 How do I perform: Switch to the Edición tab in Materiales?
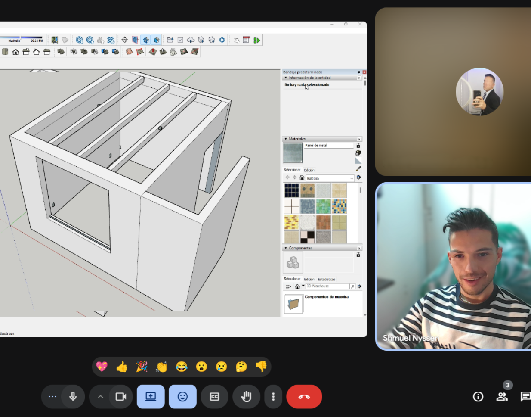click(309, 170)
